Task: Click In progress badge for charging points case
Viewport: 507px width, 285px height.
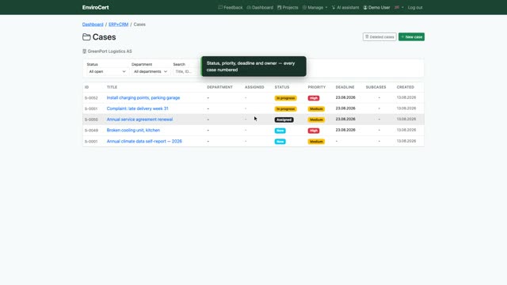Action: click(x=285, y=98)
